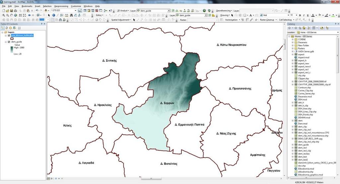Open the Editor menu button
The height and width of the screenshot is (184, 340).
[100, 15]
